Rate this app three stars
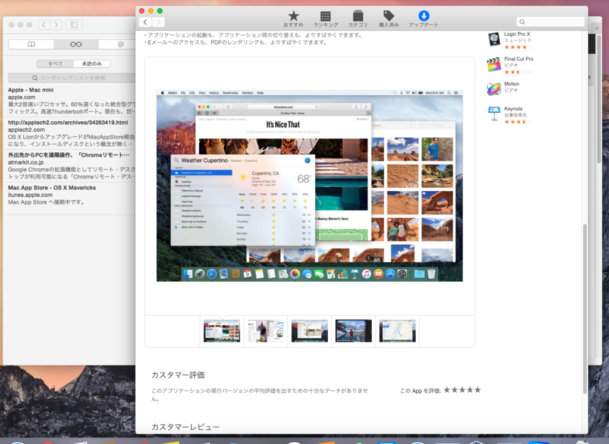Image resolution: width=609 pixels, height=444 pixels. pos(462,390)
